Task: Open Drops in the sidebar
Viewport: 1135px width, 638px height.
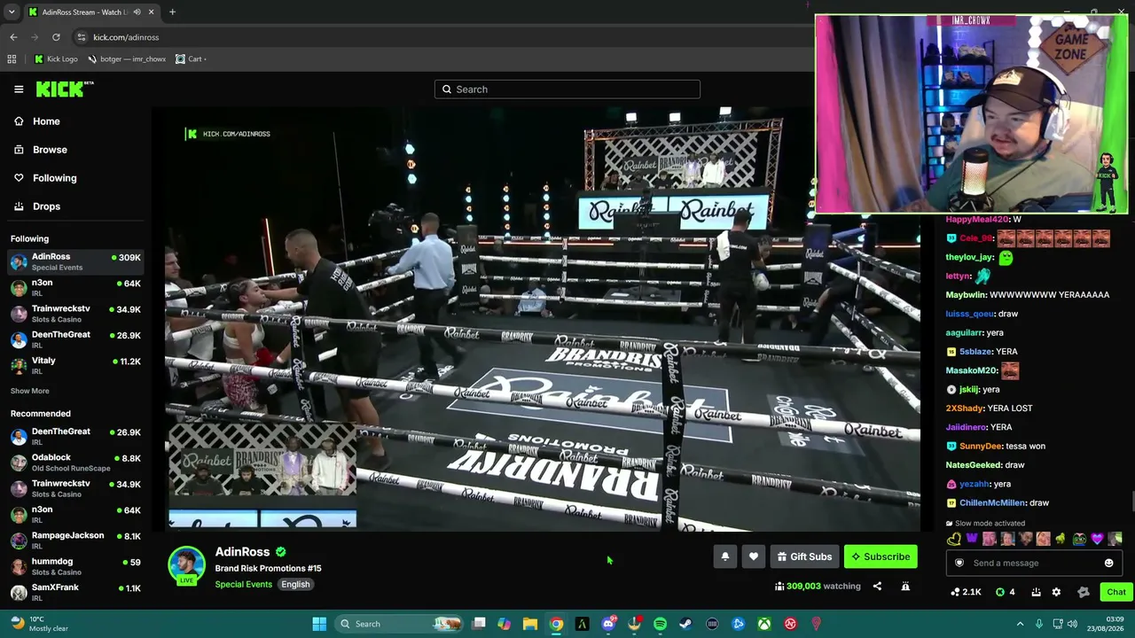Action: [46, 206]
